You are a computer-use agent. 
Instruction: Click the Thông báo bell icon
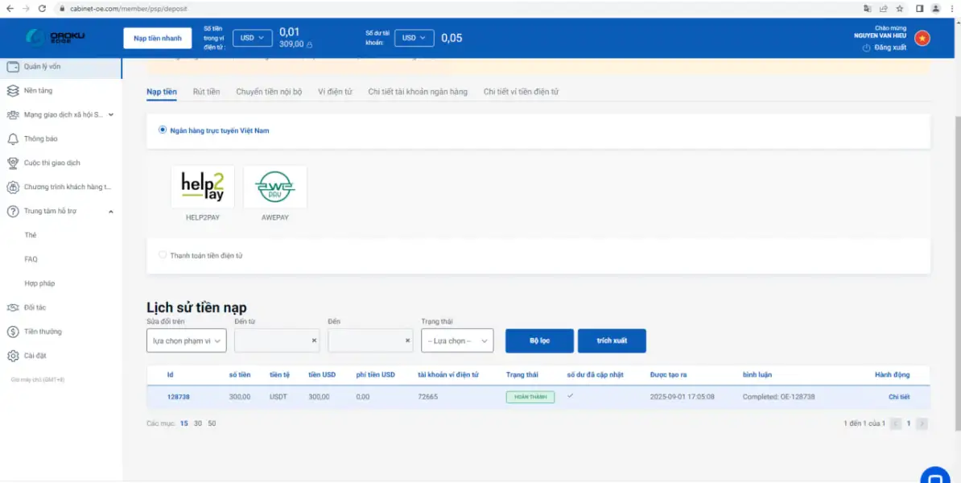(13, 138)
